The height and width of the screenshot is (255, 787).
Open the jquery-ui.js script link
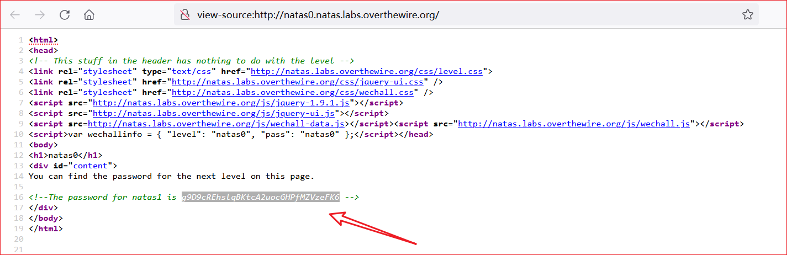pos(213,113)
